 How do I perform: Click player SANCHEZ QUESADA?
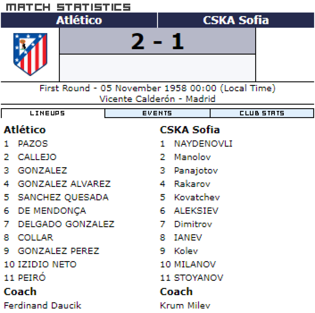click(63, 197)
